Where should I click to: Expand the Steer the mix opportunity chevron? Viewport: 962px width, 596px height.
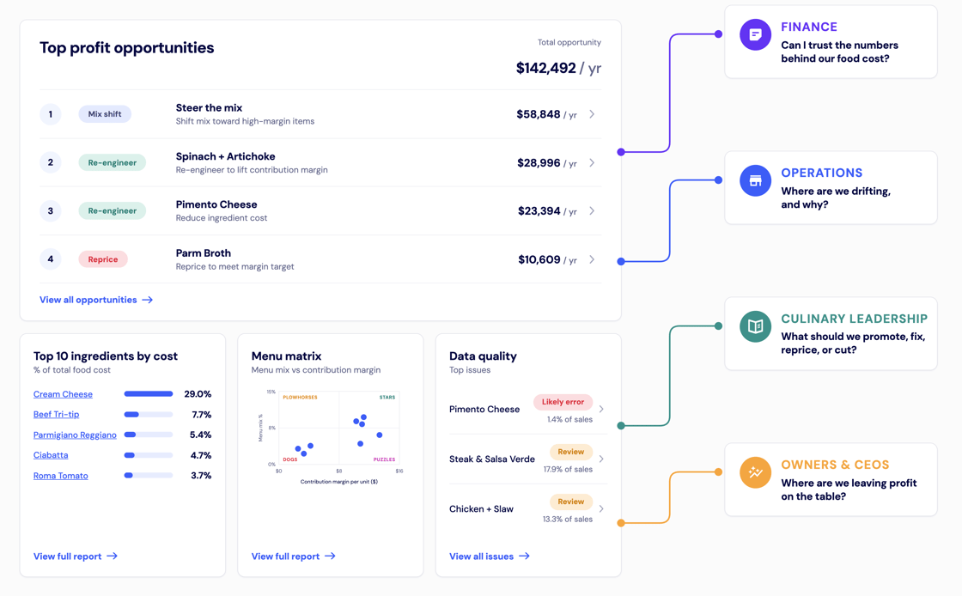pos(592,114)
